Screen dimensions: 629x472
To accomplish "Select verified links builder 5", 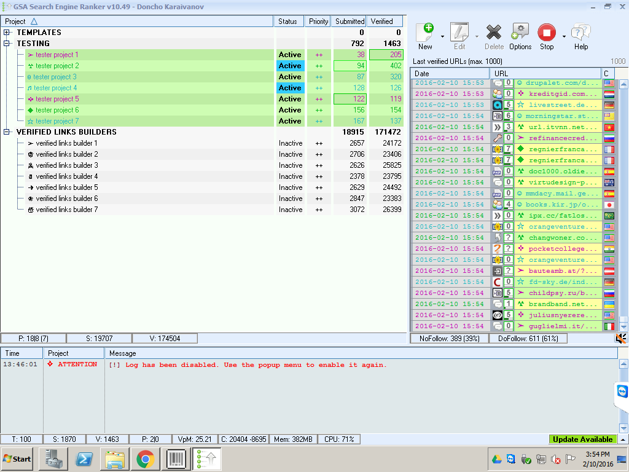I will [66, 187].
